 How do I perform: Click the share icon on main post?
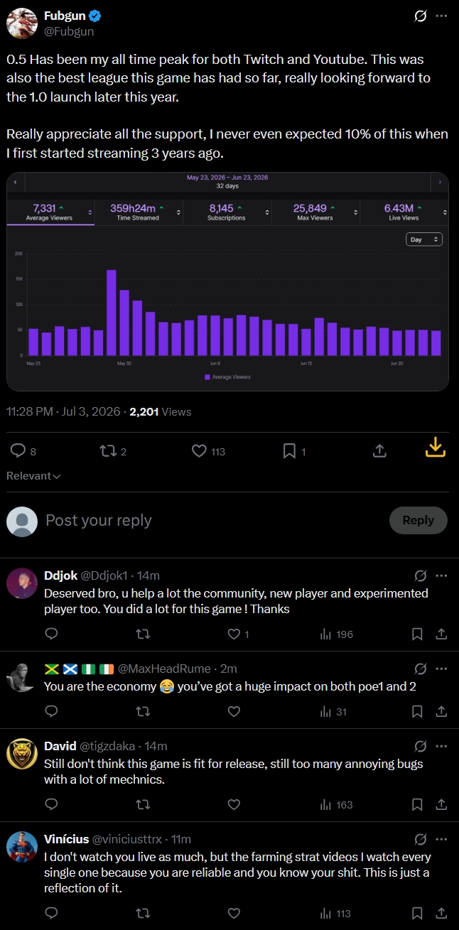click(x=379, y=451)
